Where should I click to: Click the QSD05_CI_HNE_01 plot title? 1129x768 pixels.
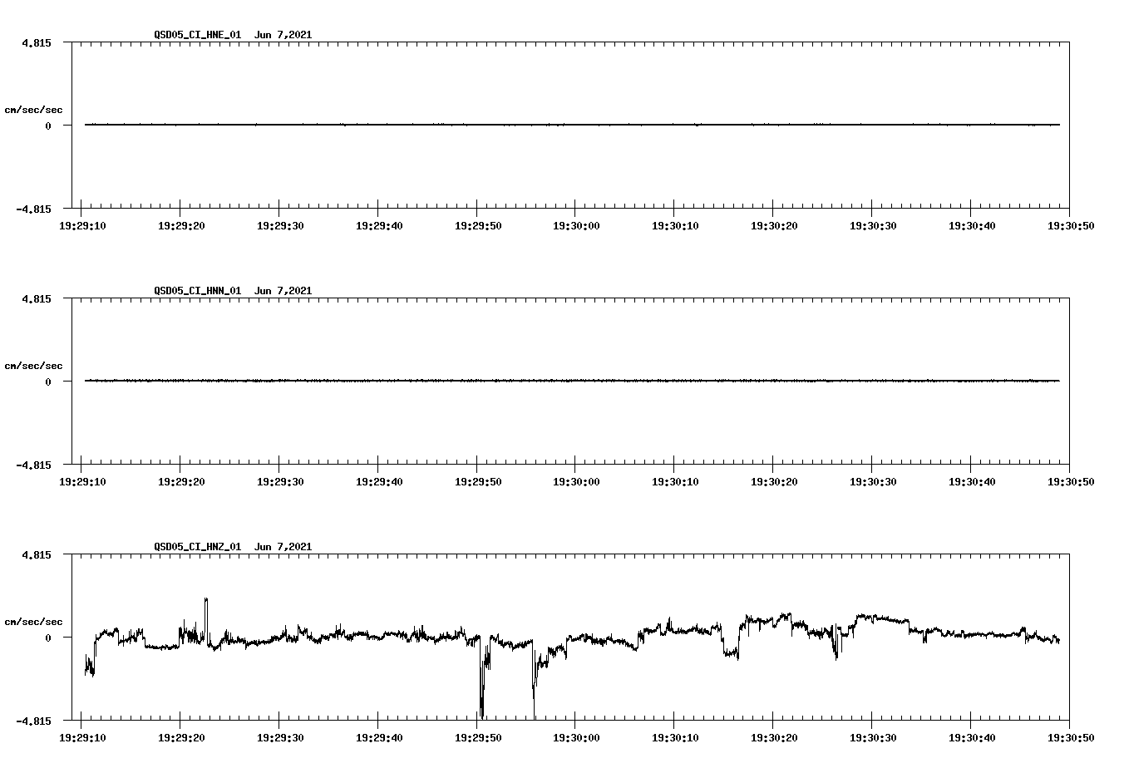(x=233, y=35)
